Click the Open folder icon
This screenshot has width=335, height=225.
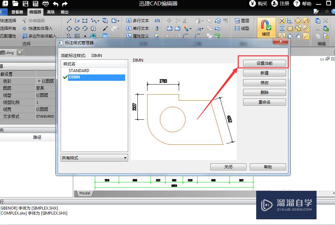(x=15, y=3)
